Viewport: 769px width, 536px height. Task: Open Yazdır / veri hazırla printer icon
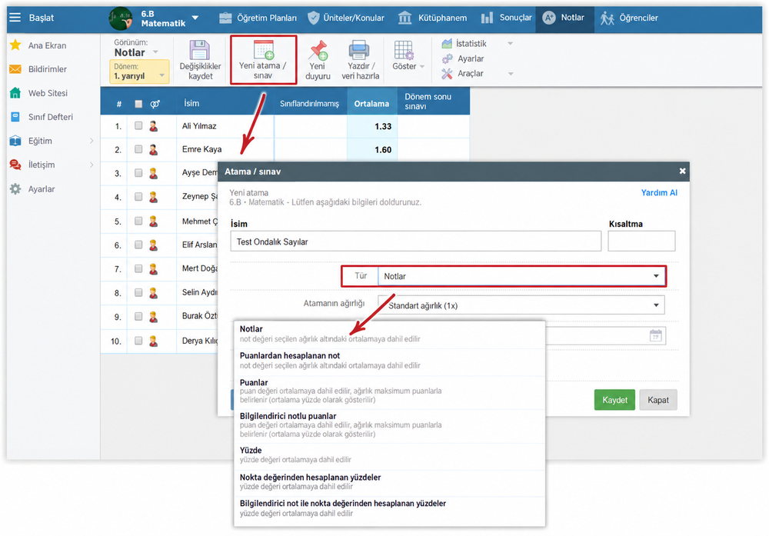pos(359,49)
